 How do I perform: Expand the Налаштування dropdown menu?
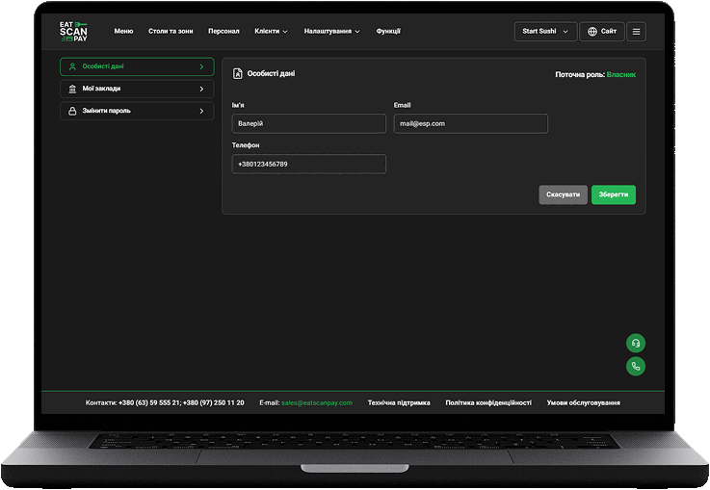[332, 31]
